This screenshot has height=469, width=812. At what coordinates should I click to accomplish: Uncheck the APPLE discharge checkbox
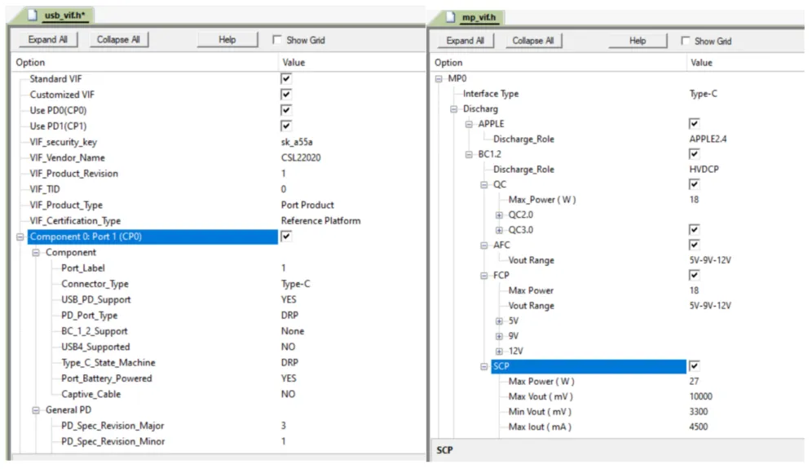pos(694,124)
